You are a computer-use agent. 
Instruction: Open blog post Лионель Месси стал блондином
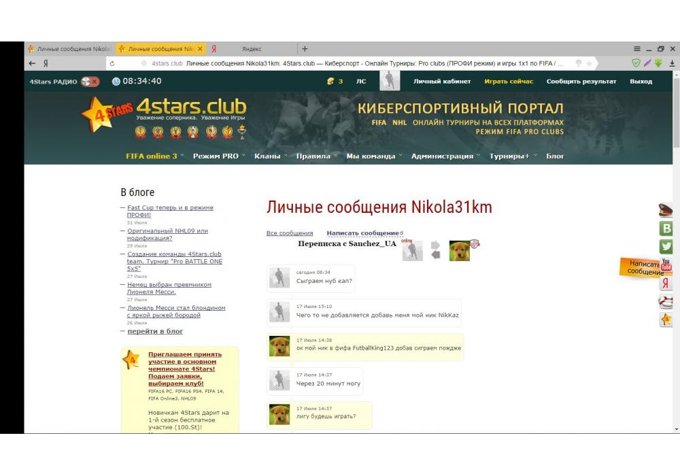click(x=176, y=311)
